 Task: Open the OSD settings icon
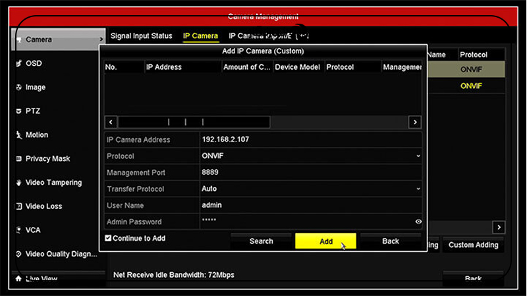point(18,64)
